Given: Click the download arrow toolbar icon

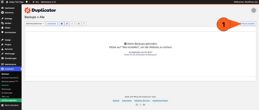Looking at the screenshot, I should (79, 24).
